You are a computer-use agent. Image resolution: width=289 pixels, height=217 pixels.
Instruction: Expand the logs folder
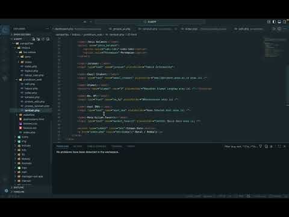click(x=31, y=168)
